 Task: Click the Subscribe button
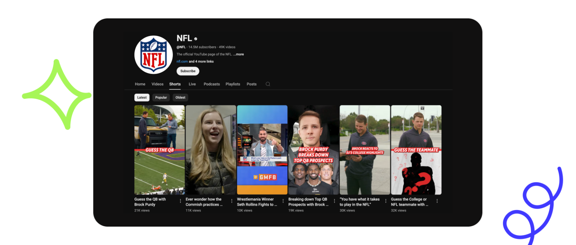pyautogui.click(x=187, y=71)
